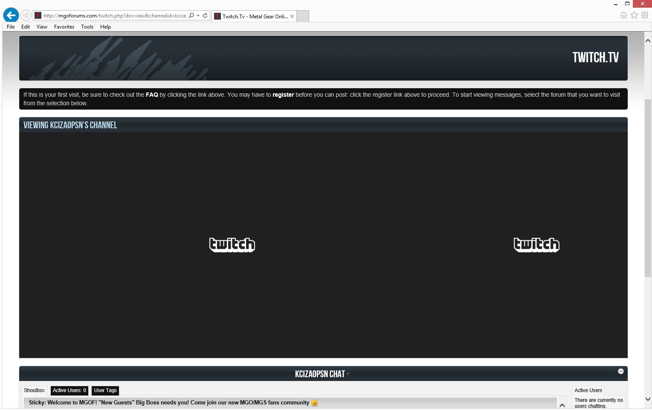This screenshot has height=410, width=652.
Task: Click the FAQ link in the notice
Action: pyautogui.click(x=152, y=95)
